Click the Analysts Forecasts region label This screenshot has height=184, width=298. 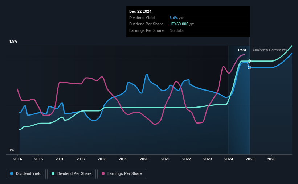[x=269, y=50]
